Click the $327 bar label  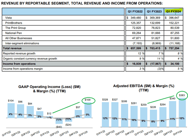(115, 100)
